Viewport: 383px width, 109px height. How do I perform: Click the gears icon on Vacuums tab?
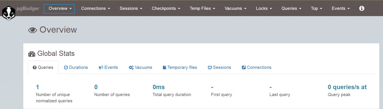pyautogui.click(x=131, y=68)
